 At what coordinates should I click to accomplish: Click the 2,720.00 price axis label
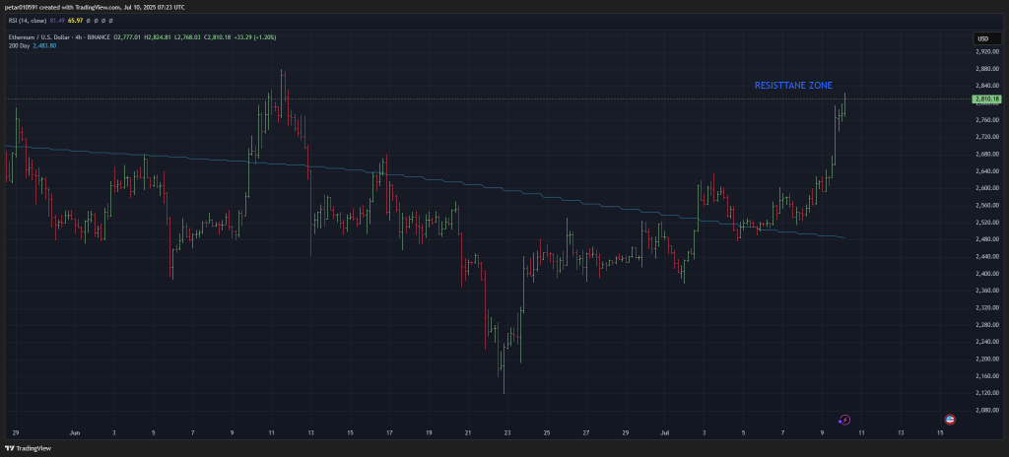pyautogui.click(x=986, y=137)
